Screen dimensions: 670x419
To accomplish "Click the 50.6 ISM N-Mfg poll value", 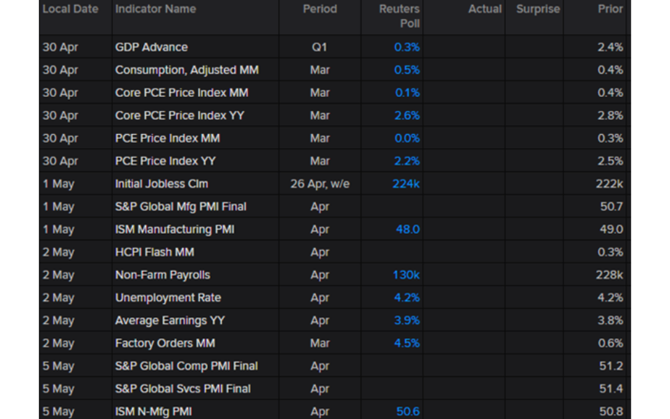I will tap(408, 411).
